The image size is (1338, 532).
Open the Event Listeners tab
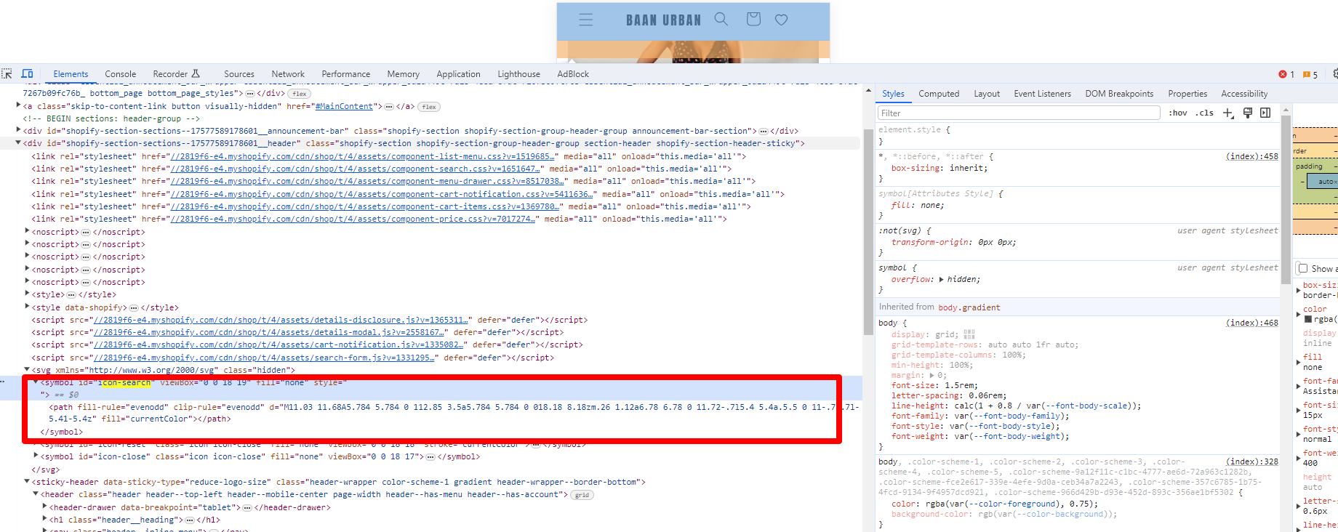(1042, 94)
